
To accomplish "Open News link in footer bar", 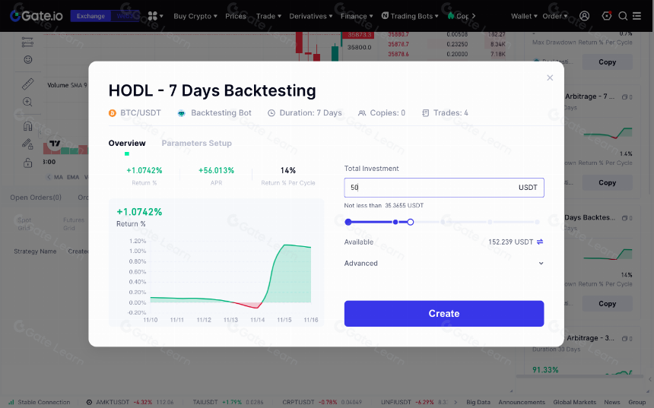I will [x=612, y=402].
